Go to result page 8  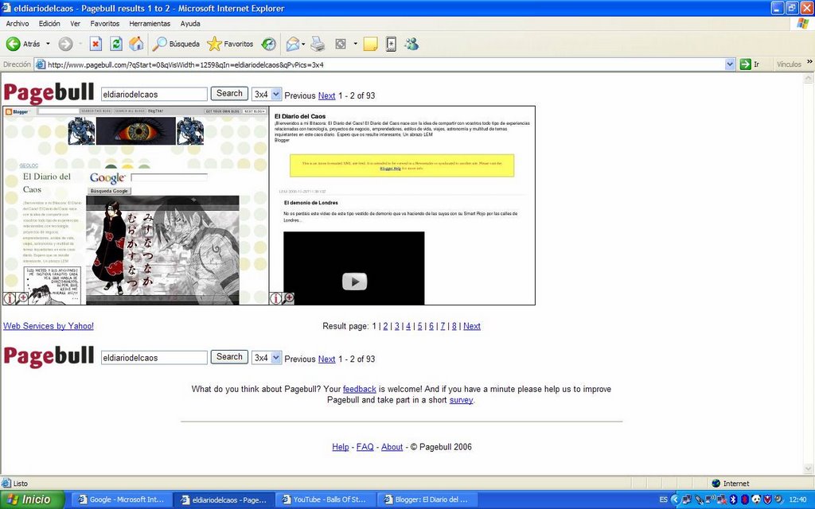pyautogui.click(x=454, y=326)
